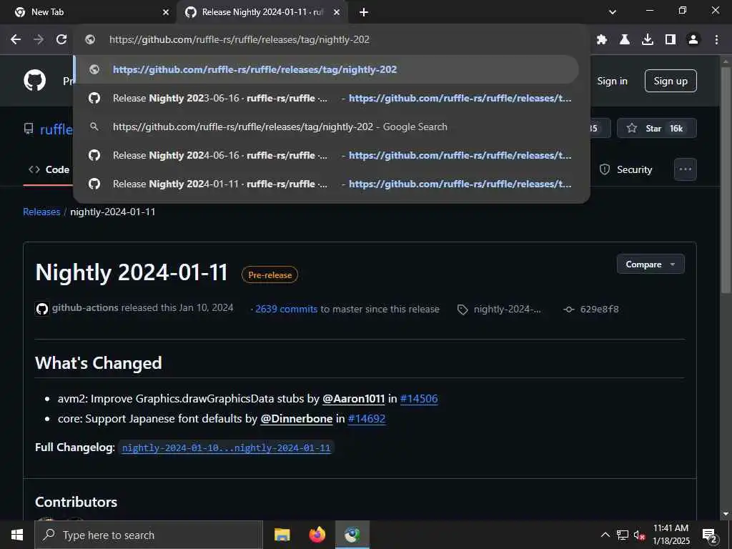Star the ruffle repository
732x549 pixels.
click(x=656, y=129)
